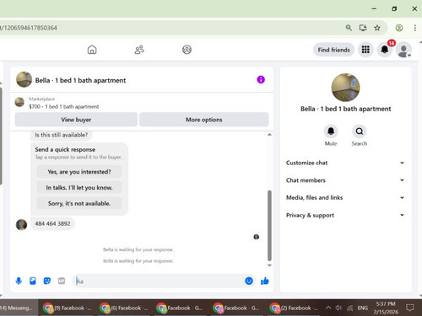This screenshot has height=316, width=422.
Task: Send quick response 'Yes, are you interested?'
Action: point(79,172)
